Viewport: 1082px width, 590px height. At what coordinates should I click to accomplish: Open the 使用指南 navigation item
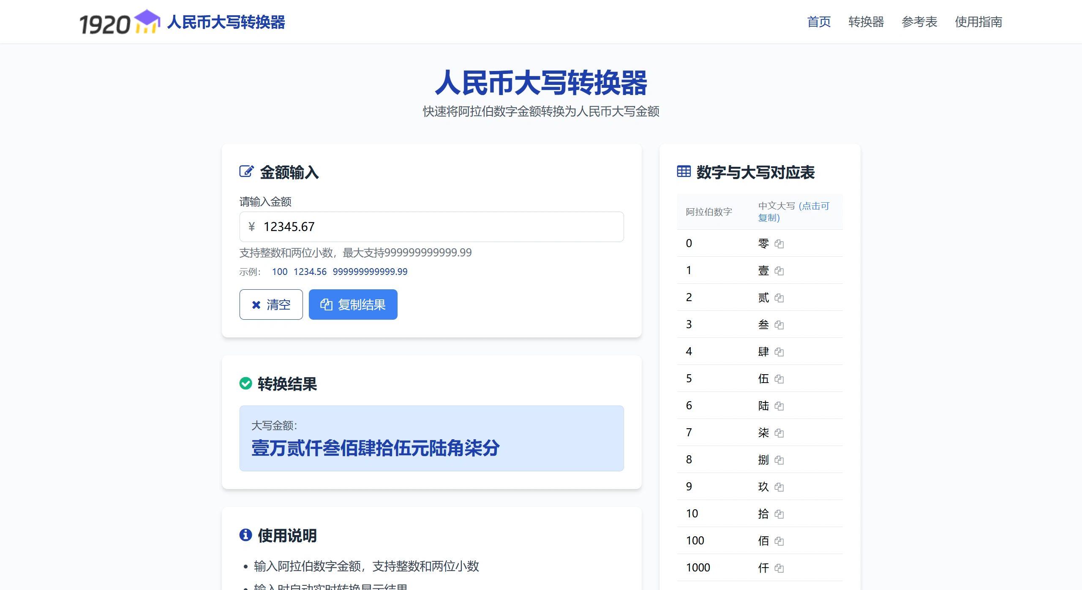(x=978, y=22)
